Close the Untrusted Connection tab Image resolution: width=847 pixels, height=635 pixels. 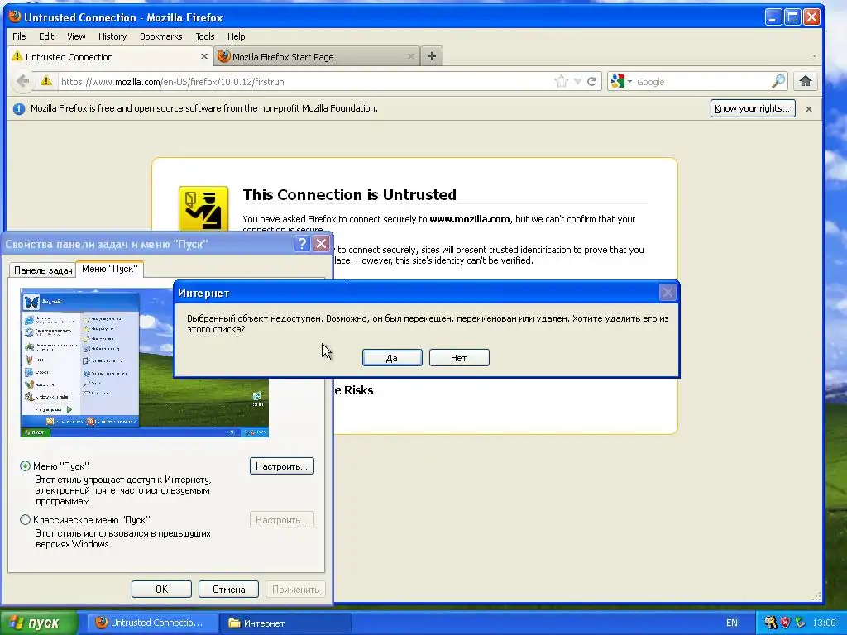tap(204, 56)
